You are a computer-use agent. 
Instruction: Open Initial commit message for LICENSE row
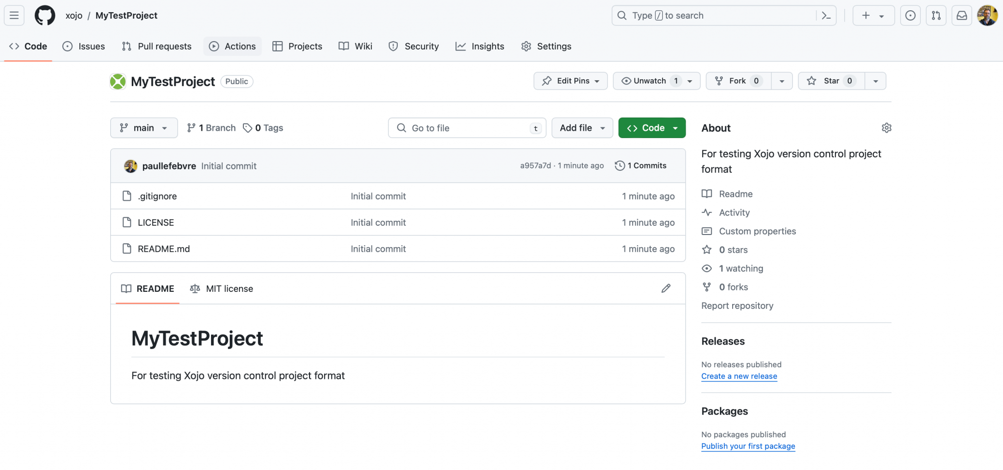(378, 222)
